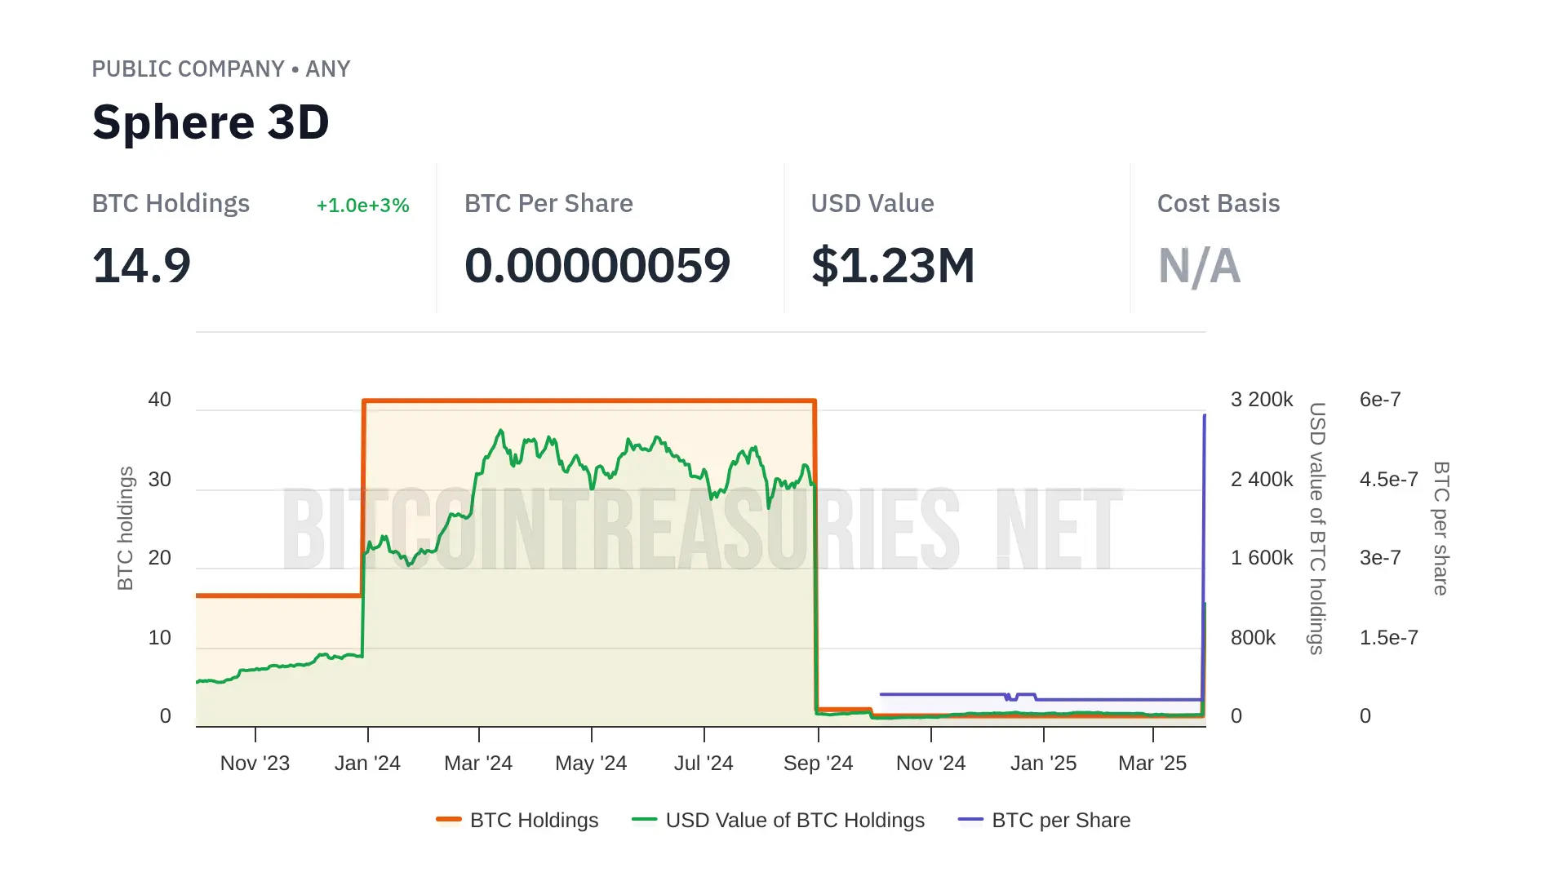The height and width of the screenshot is (881, 1567).
Task: Click the +1.0e+3% change indicator
Action: coord(362,206)
